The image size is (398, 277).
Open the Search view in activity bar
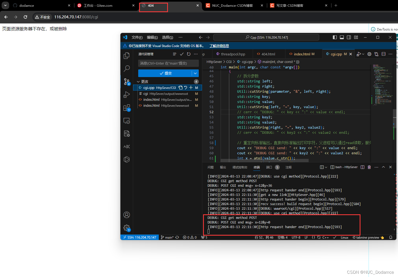pyautogui.click(x=127, y=69)
